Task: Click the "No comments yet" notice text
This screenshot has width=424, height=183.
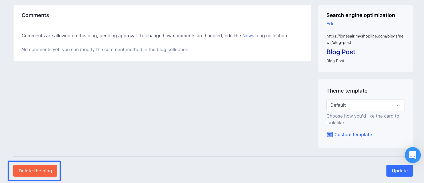Action: pyautogui.click(x=105, y=49)
